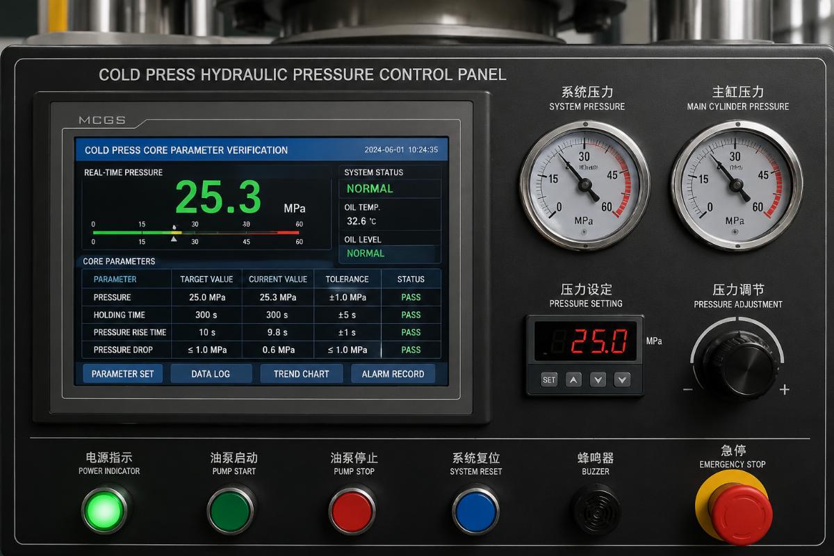
Task: Click the REAL-TIME PRESSURE label
Action: (123, 172)
